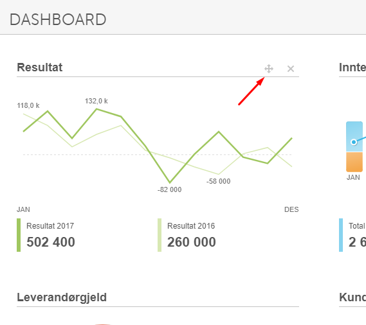Click the 132,0 k peak label
The width and height of the screenshot is (366, 325).
tap(96, 101)
